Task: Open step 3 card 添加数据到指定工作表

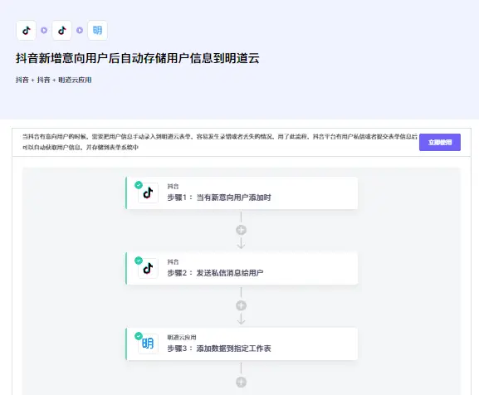Action: click(x=242, y=344)
